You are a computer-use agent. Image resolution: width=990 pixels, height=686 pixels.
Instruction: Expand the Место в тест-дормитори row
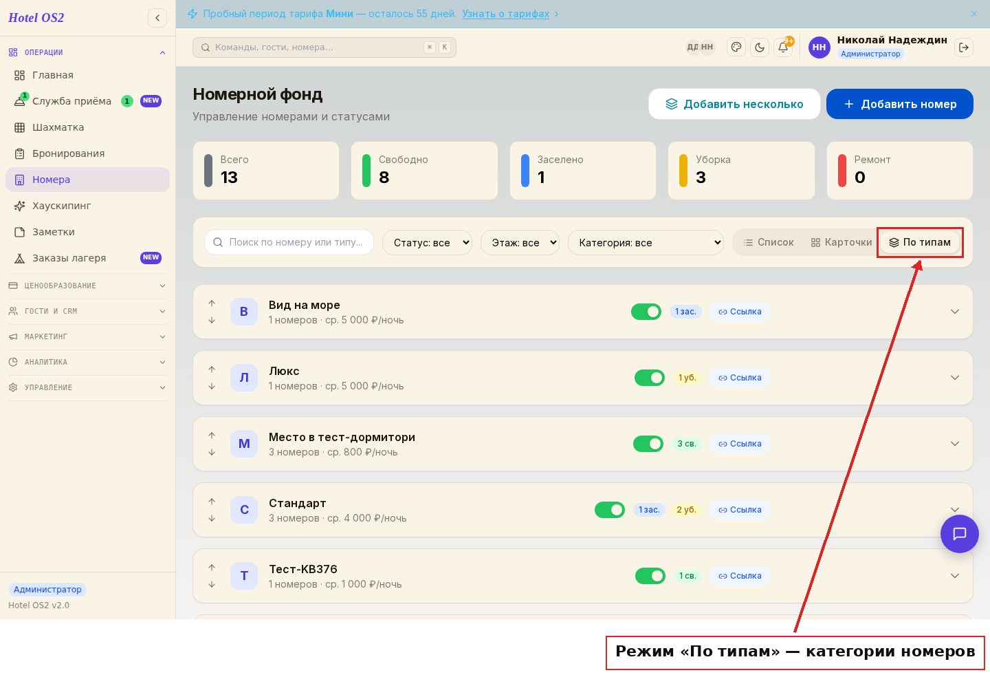click(x=955, y=444)
